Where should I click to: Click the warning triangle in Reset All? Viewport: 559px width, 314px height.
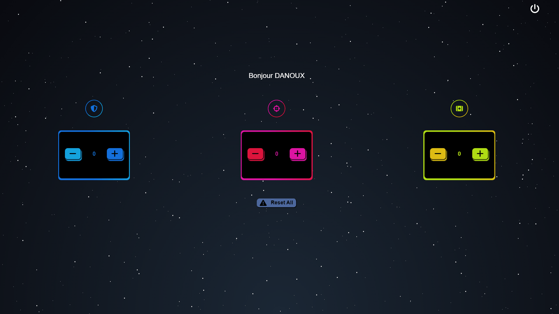point(263,203)
